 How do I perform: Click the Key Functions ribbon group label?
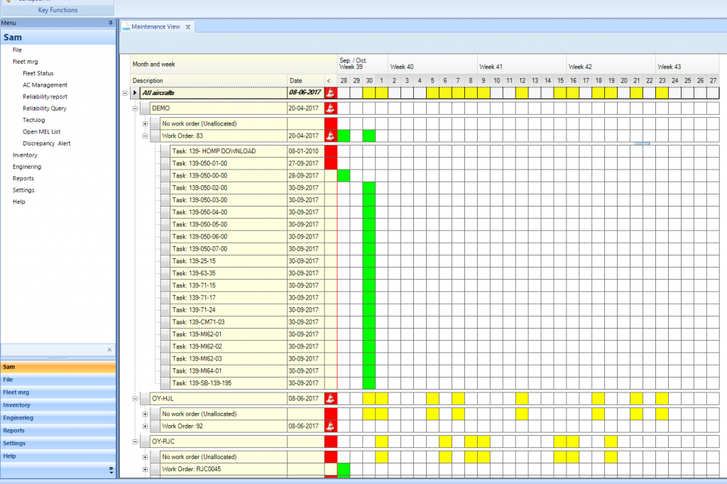point(58,10)
